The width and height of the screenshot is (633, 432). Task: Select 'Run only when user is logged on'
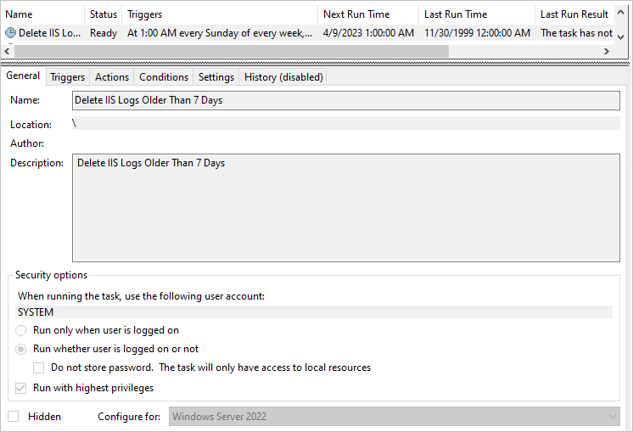coord(21,331)
